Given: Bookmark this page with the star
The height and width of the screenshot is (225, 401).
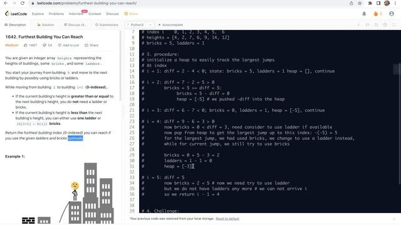Looking at the screenshot, I should (360, 3).
